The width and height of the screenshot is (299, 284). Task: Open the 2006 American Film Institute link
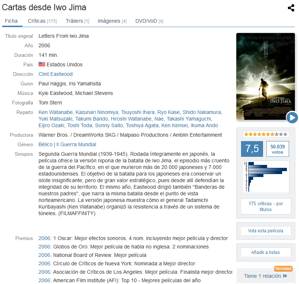click(45, 280)
